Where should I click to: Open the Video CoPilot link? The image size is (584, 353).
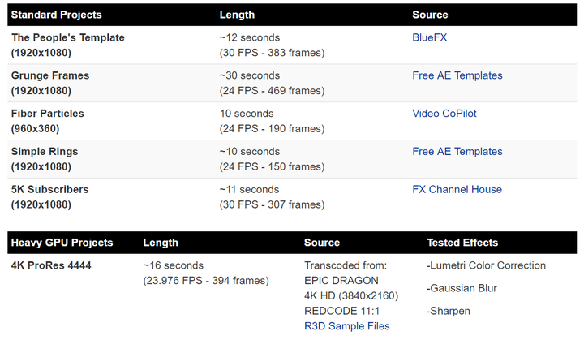pyautogui.click(x=444, y=114)
